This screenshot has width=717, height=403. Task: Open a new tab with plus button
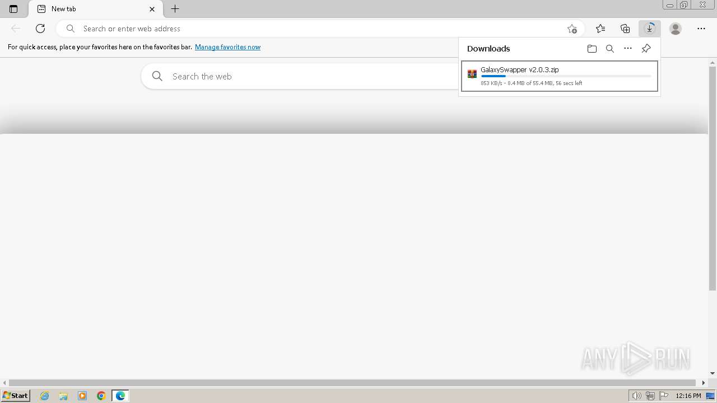175,9
